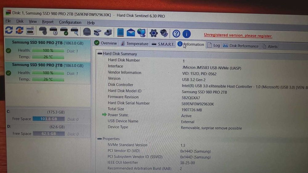Click the first disk blocks toolbar icon
This screenshot has width=308, height=173.
(x=97, y=32)
